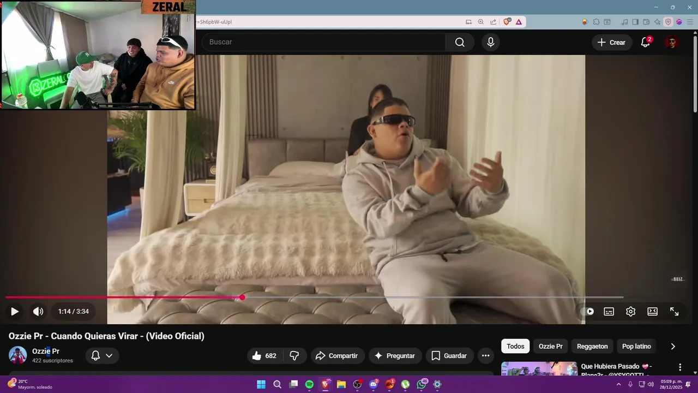Click the Compartir button

coord(336,356)
